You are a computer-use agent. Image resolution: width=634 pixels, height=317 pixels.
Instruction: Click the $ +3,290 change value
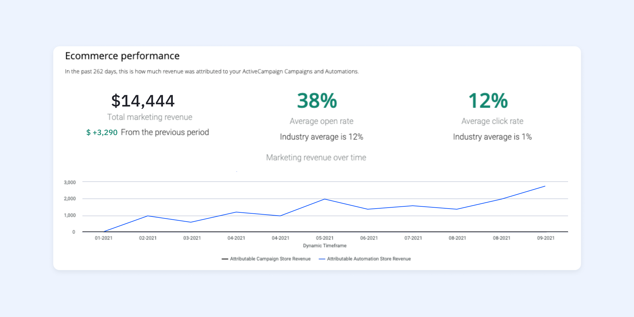102,133
